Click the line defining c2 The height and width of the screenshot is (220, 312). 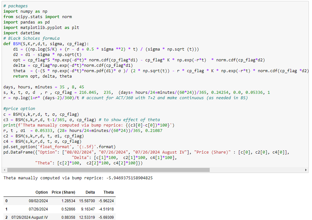click(x=44, y=136)
